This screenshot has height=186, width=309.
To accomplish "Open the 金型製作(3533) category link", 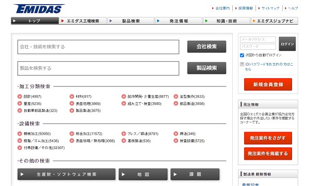I will 192,97.
